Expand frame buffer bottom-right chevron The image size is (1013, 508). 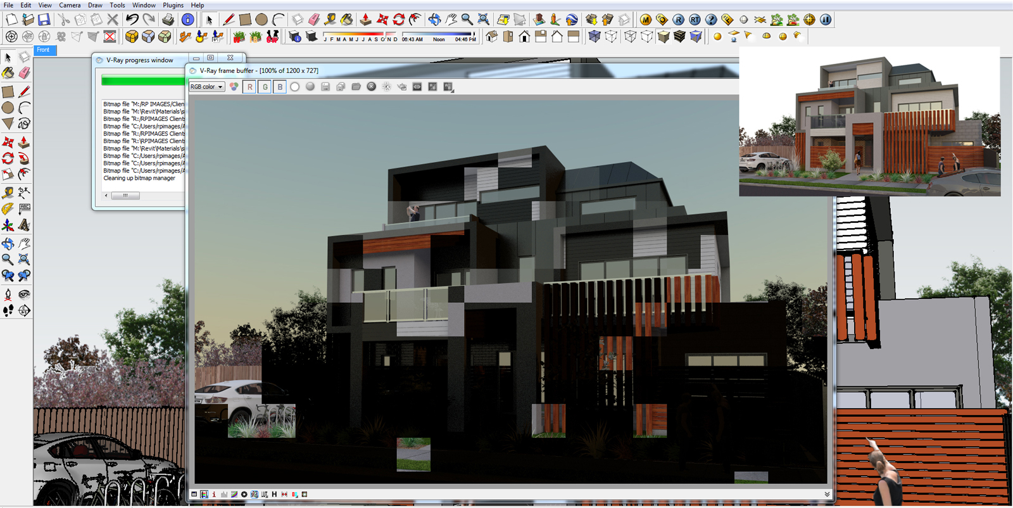coord(827,495)
